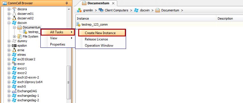Image resolution: width=243 pixels, height=103 pixels.
Task: Click the greyed dummy client icon
Action: [x=14, y=41]
